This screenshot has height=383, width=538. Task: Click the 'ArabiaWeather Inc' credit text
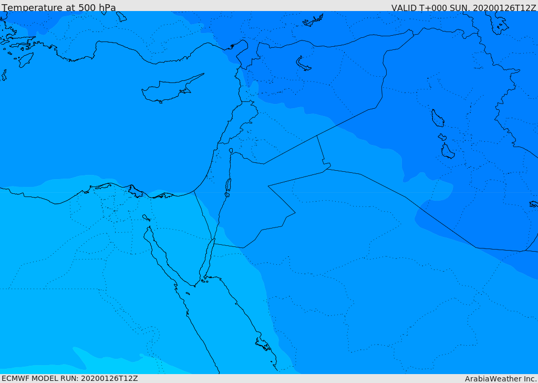(500, 379)
